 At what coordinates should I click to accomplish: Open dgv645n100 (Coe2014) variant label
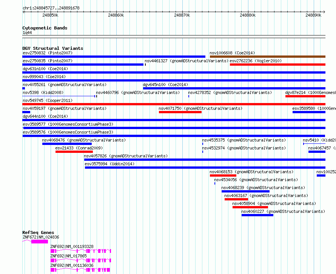pos(165,85)
